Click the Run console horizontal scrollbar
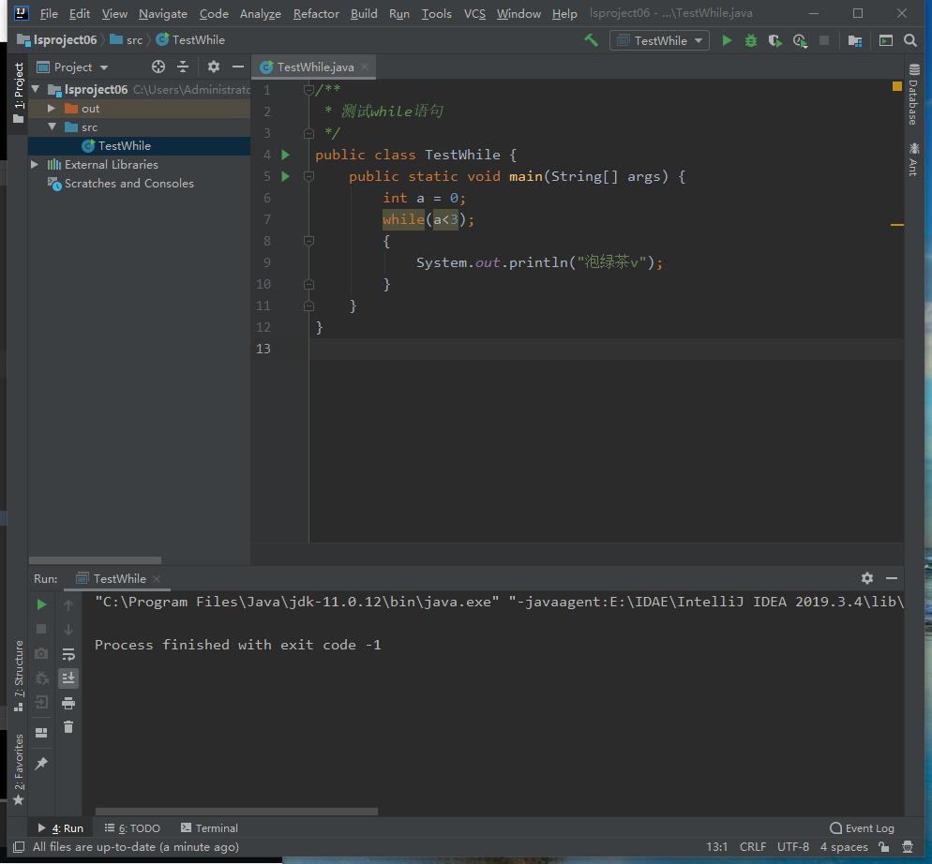The width and height of the screenshot is (932, 864). coord(236,812)
